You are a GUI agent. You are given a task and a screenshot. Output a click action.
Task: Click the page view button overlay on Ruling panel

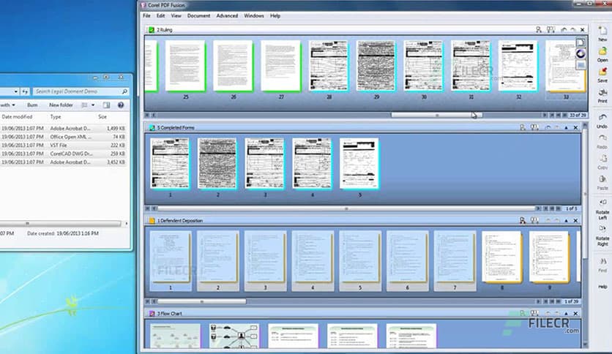point(581,42)
